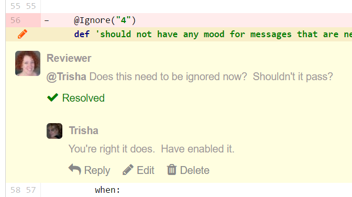
Task: Click the Edit button text
Action: pyautogui.click(x=146, y=170)
